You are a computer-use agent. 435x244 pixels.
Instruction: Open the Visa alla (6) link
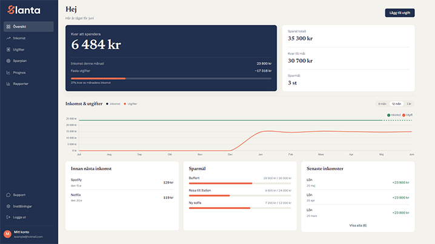point(358,225)
